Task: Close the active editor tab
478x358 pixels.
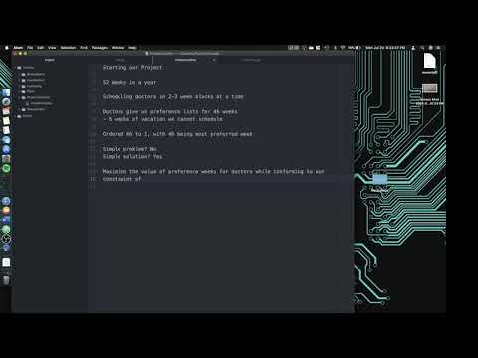Action: [x=214, y=60]
